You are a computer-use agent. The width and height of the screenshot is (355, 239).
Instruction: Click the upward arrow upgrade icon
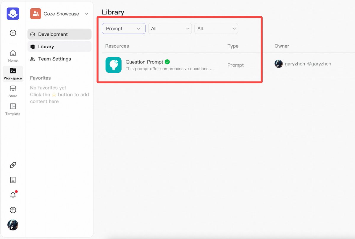point(13,210)
